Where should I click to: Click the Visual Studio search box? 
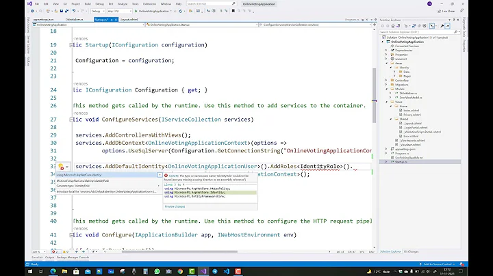tap(211, 4)
